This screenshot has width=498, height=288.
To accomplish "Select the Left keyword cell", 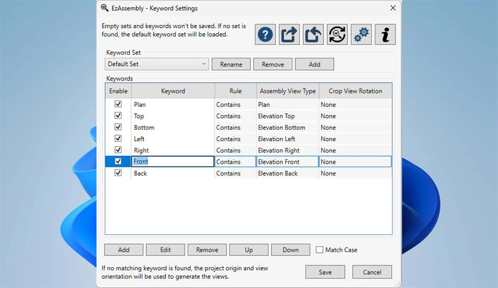I will coord(173,139).
